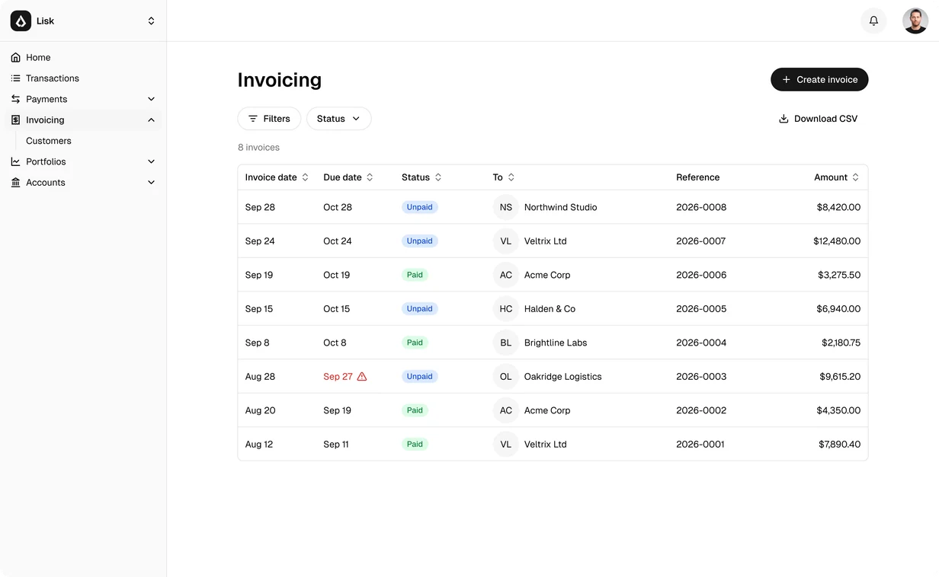Expand the Accounts chevron

(x=151, y=183)
